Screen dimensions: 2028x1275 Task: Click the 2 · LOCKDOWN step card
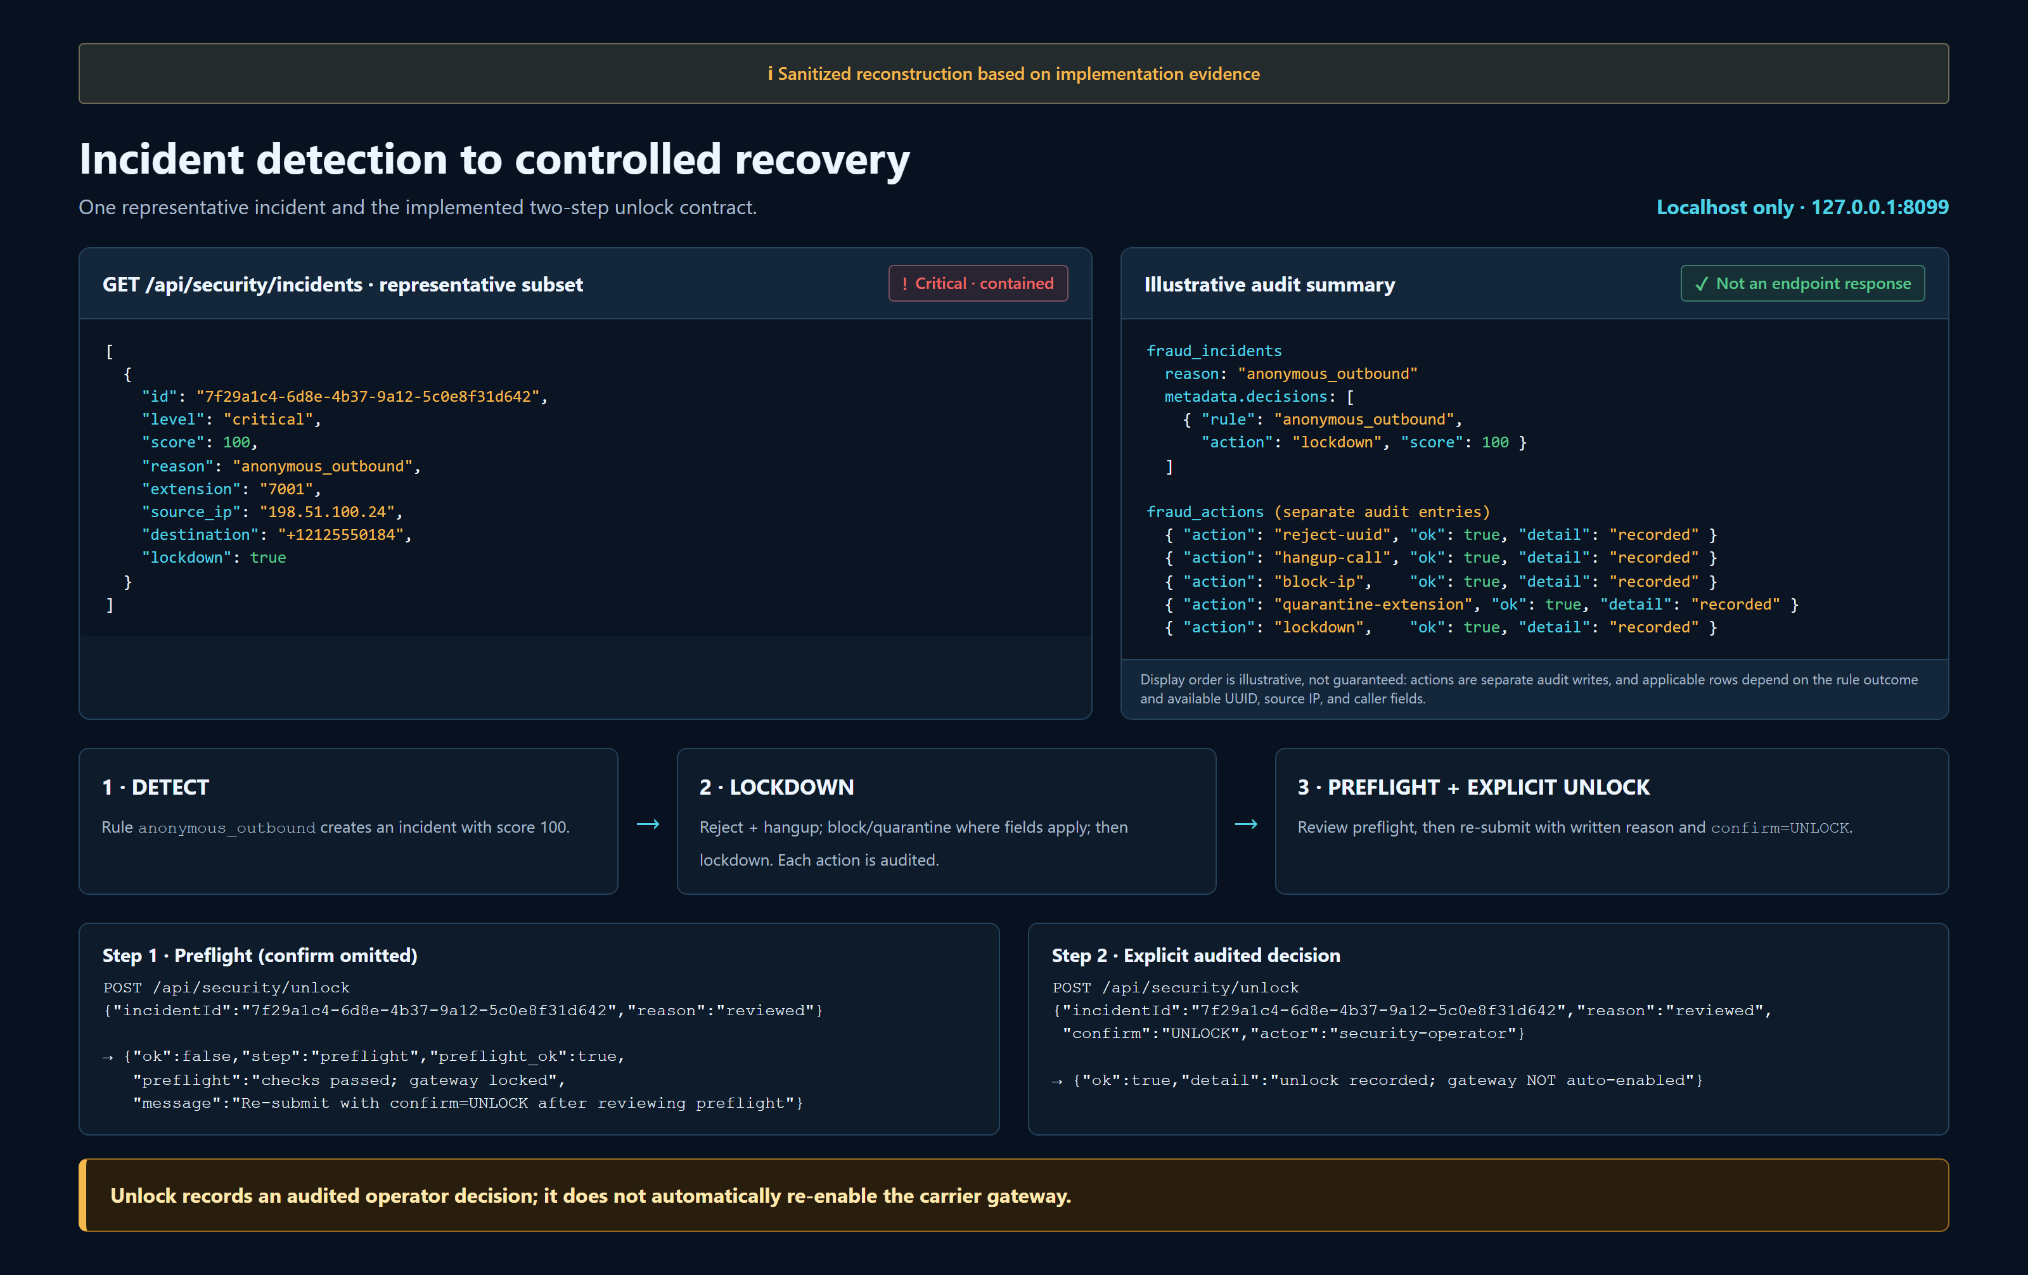click(x=946, y=821)
